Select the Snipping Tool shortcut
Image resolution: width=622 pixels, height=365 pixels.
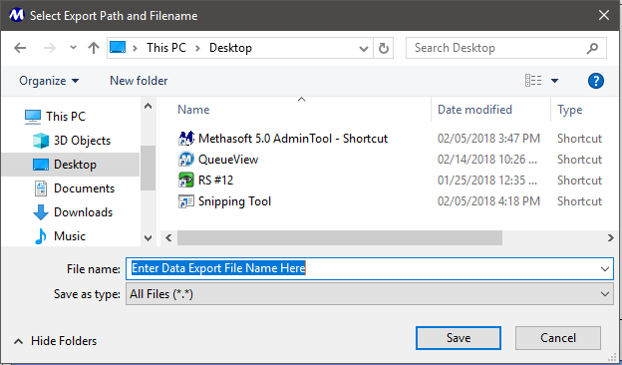[x=234, y=201]
